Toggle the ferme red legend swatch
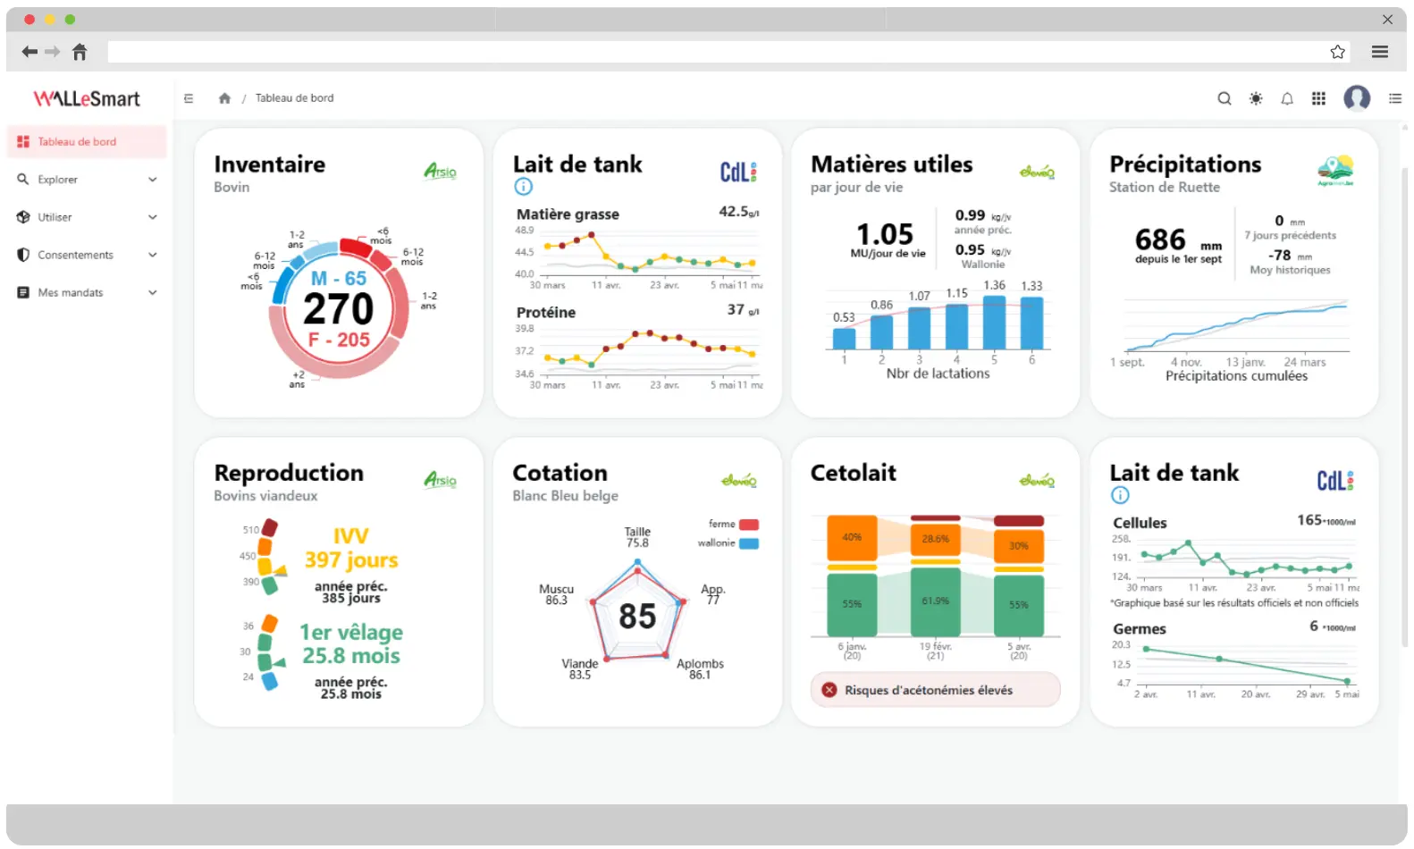 tap(748, 525)
